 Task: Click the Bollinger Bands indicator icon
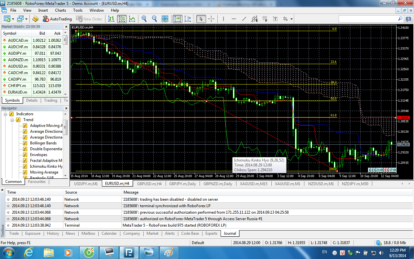click(x=25, y=143)
